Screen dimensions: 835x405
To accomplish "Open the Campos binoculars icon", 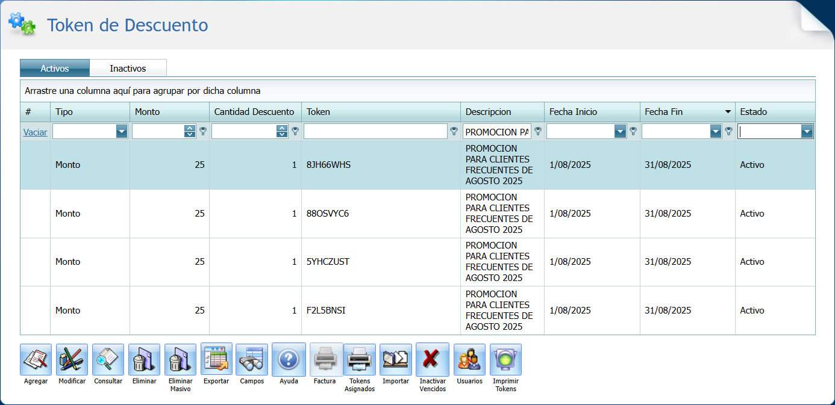I will point(252,360).
